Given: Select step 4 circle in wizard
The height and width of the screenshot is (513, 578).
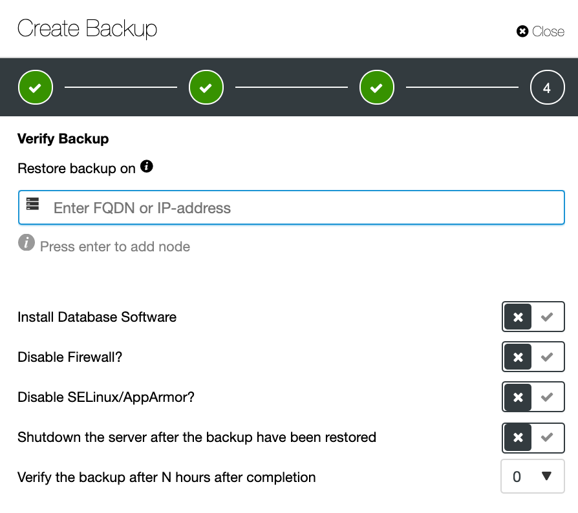Looking at the screenshot, I should tap(548, 87).
